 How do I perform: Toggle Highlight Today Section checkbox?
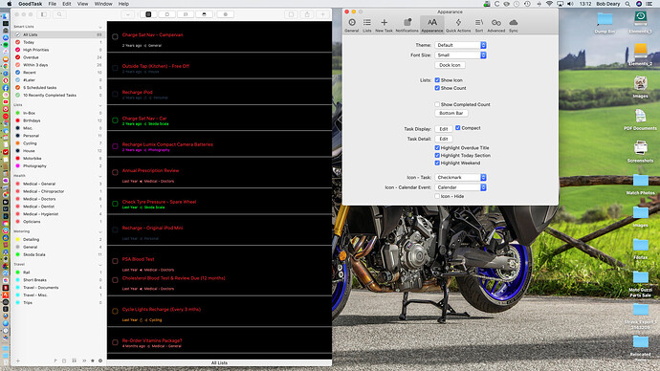(x=437, y=155)
